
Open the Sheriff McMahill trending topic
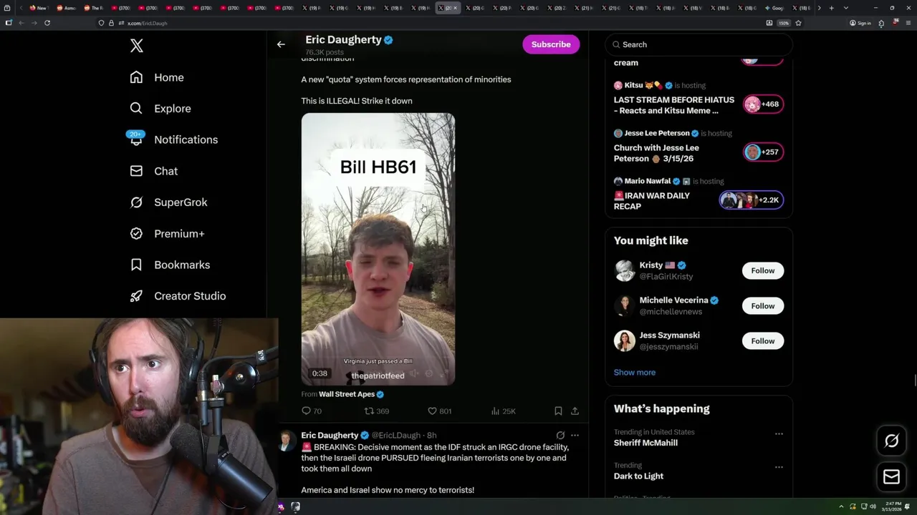(x=645, y=443)
